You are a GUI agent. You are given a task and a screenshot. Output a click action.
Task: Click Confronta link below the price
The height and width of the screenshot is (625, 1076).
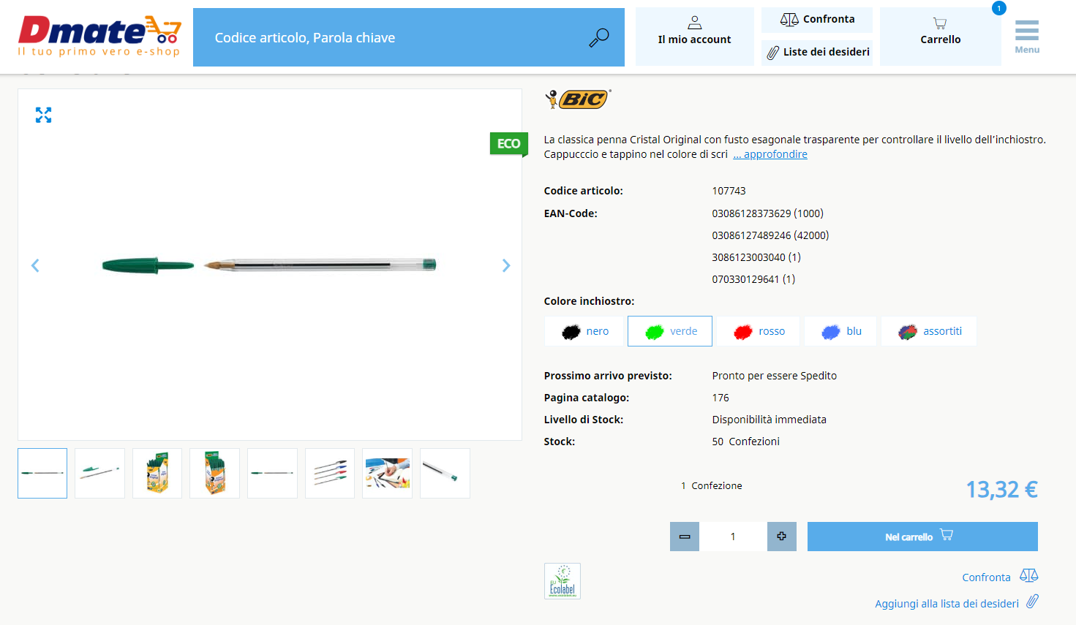1000,577
